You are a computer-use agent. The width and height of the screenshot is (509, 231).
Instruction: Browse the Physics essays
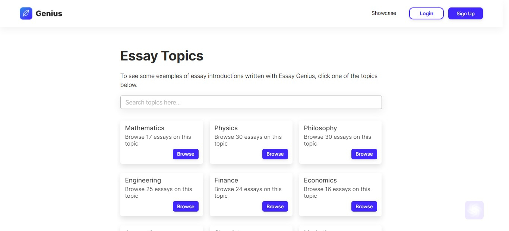275,154
